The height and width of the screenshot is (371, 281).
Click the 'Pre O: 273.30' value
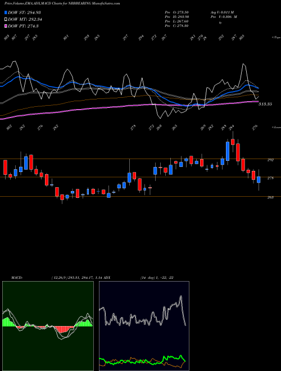[176, 12]
